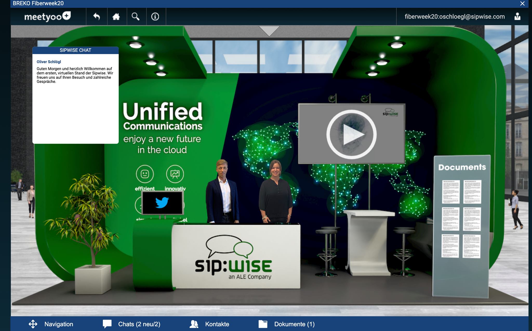Click the Navigation arrows icon
532x331 pixels.
[x=33, y=324]
